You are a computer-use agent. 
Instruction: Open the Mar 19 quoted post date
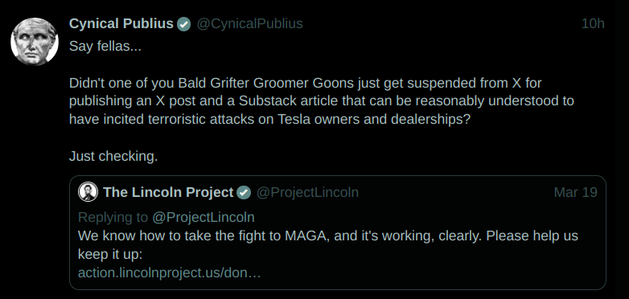(575, 192)
